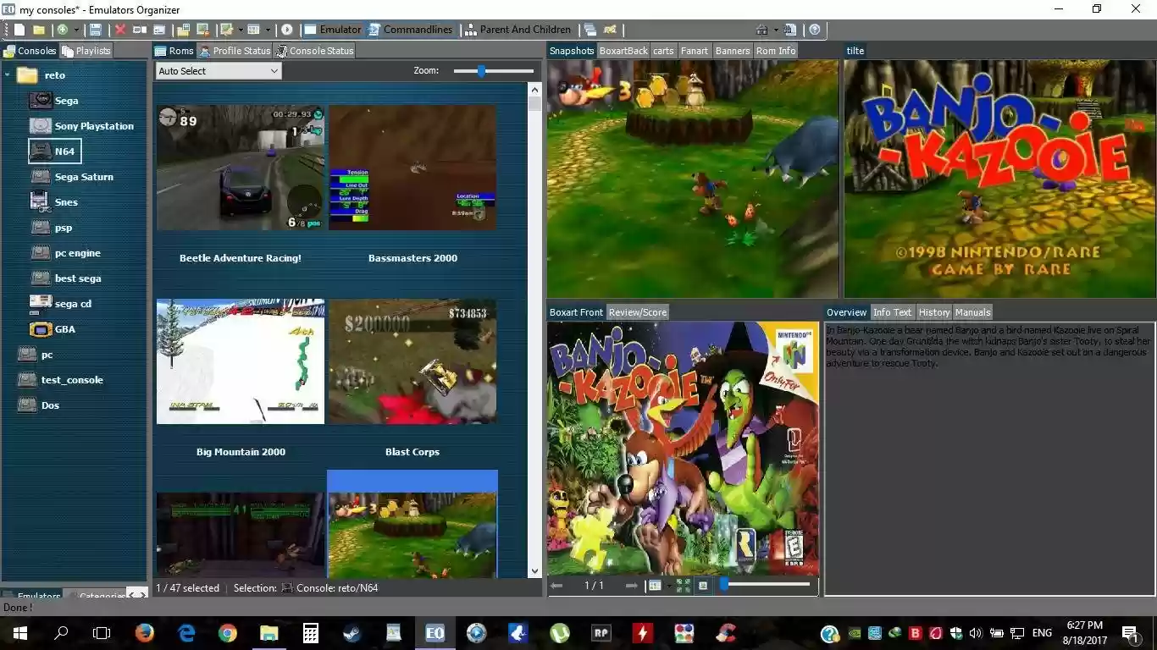Open the Auto Select dropdown
The image size is (1157, 650).
pyautogui.click(x=217, y=71)
